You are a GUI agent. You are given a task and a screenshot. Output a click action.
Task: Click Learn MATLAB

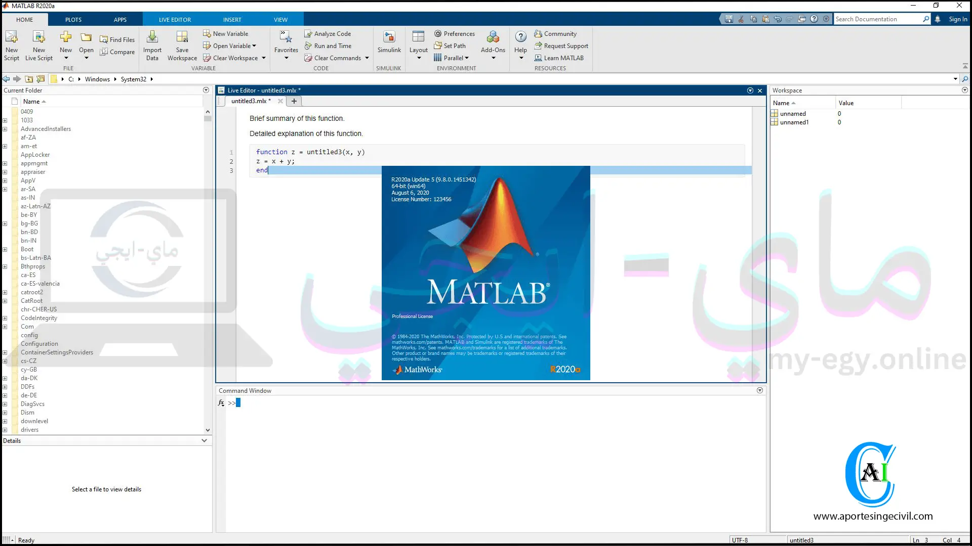[x=559, y=58]
